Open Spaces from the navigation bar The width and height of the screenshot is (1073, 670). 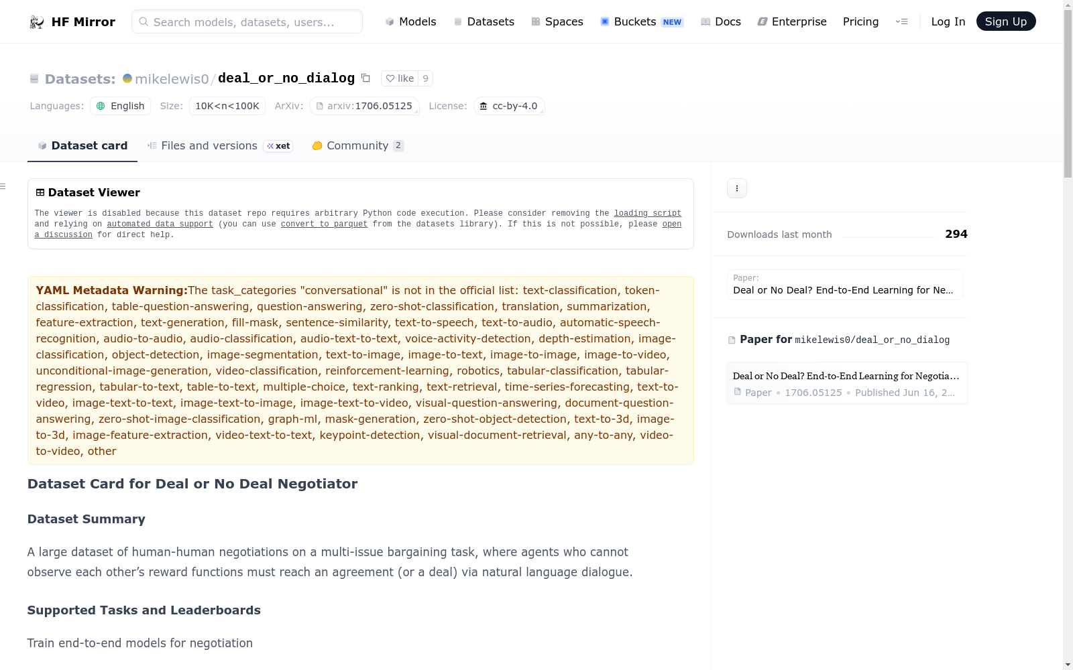click(557, 21)
